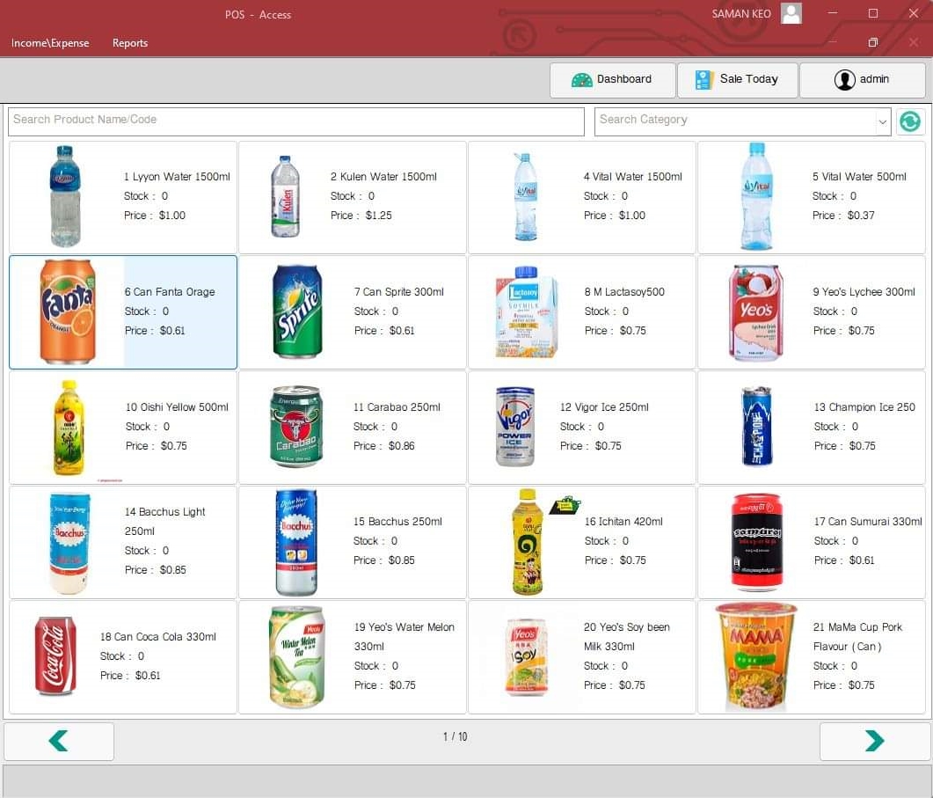
Task: Click the product name '15 Bacchus 250ml'
Action: point(397,522)
